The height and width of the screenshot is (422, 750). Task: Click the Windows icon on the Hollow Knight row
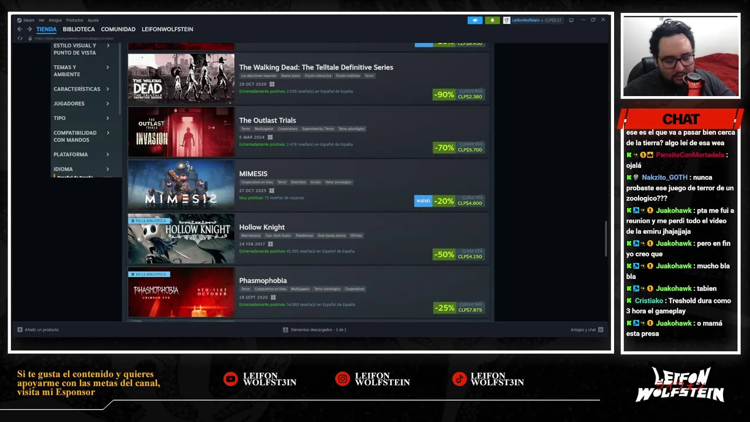pyautogui.click(x=270, y=244)
